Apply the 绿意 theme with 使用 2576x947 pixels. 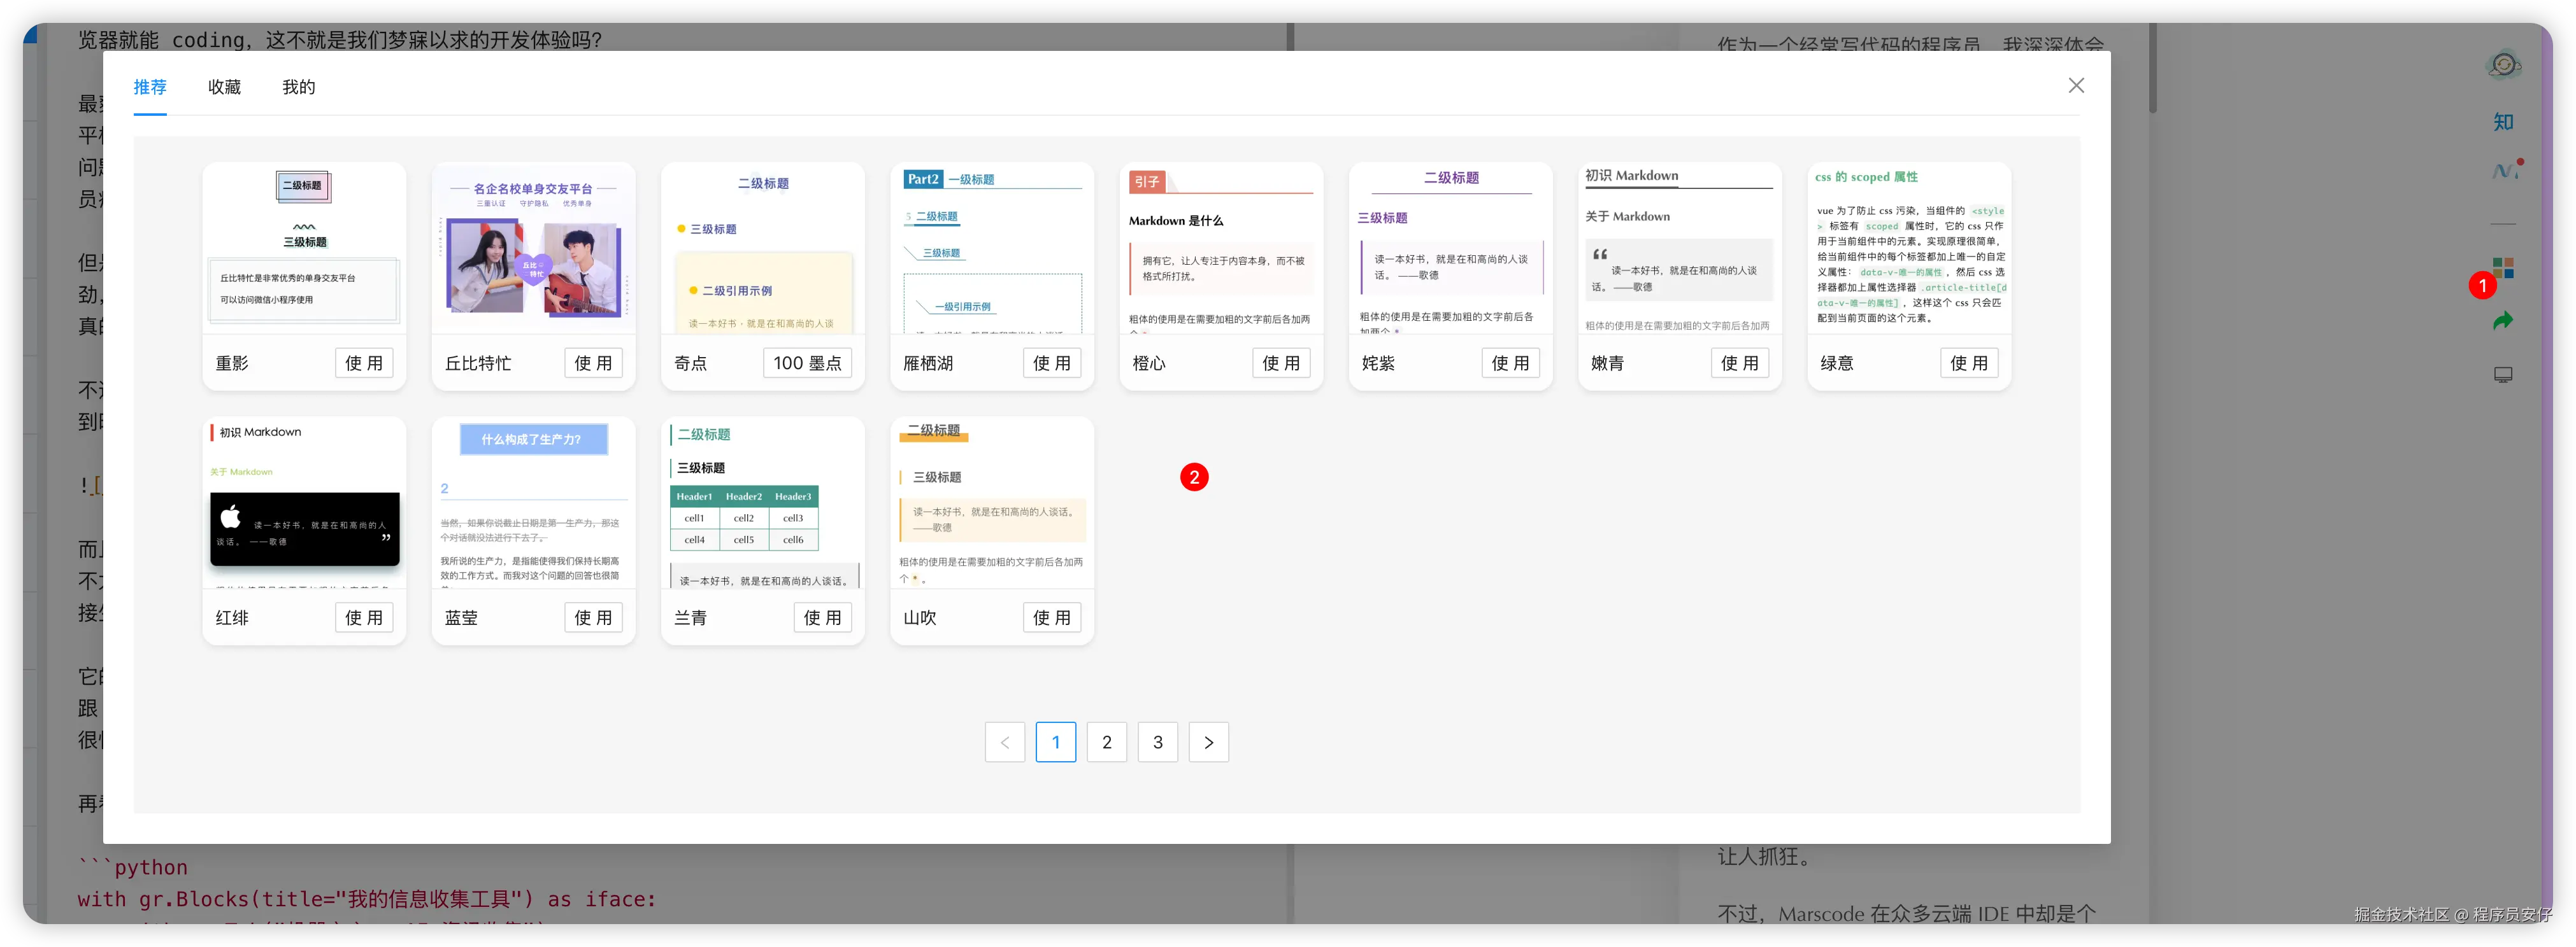(1968, 363)
